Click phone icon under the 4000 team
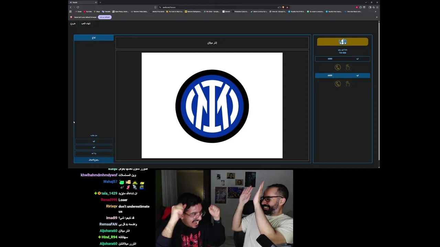 [x=338, y=67]
